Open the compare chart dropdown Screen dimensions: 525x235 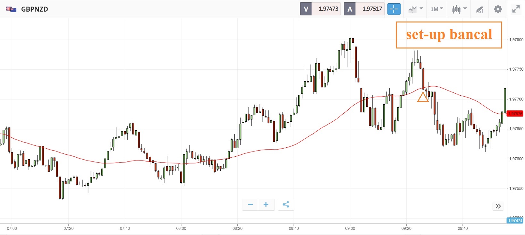click(415, 9)
